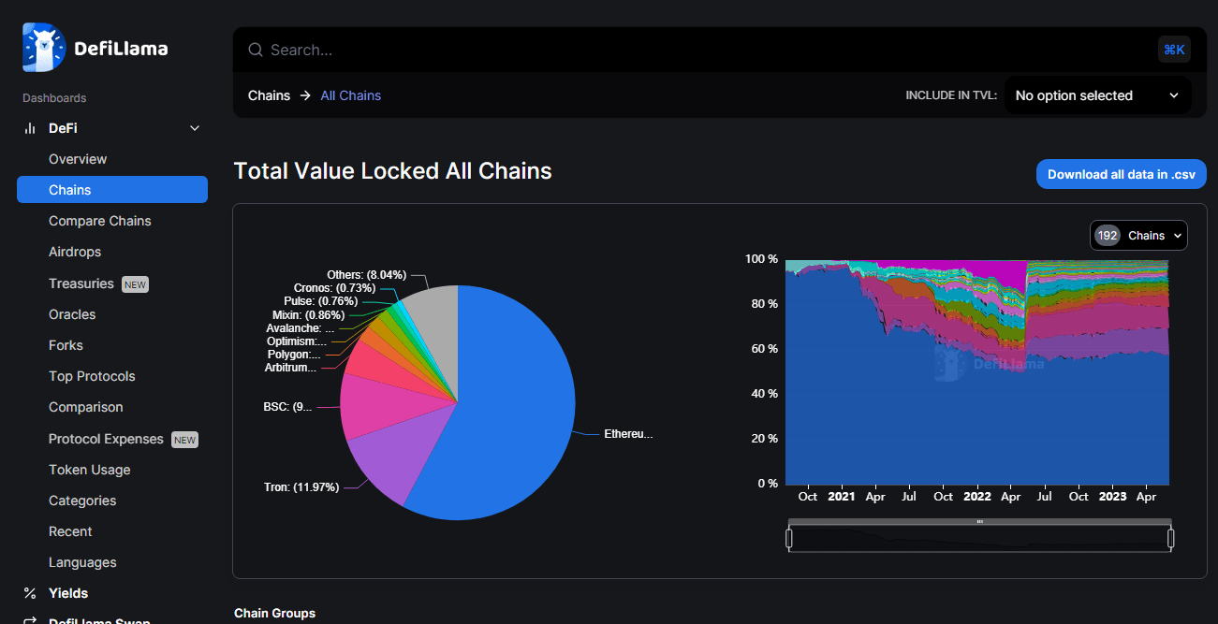Image resolution: width=1218 pixels, height=624 pixels.
Task: Open Protocol Expenses page
Action: tap(106, 439)
